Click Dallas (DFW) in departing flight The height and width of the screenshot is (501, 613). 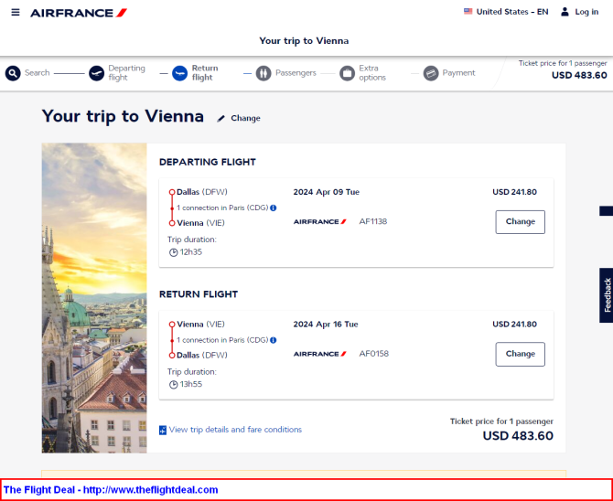point(201,192)
